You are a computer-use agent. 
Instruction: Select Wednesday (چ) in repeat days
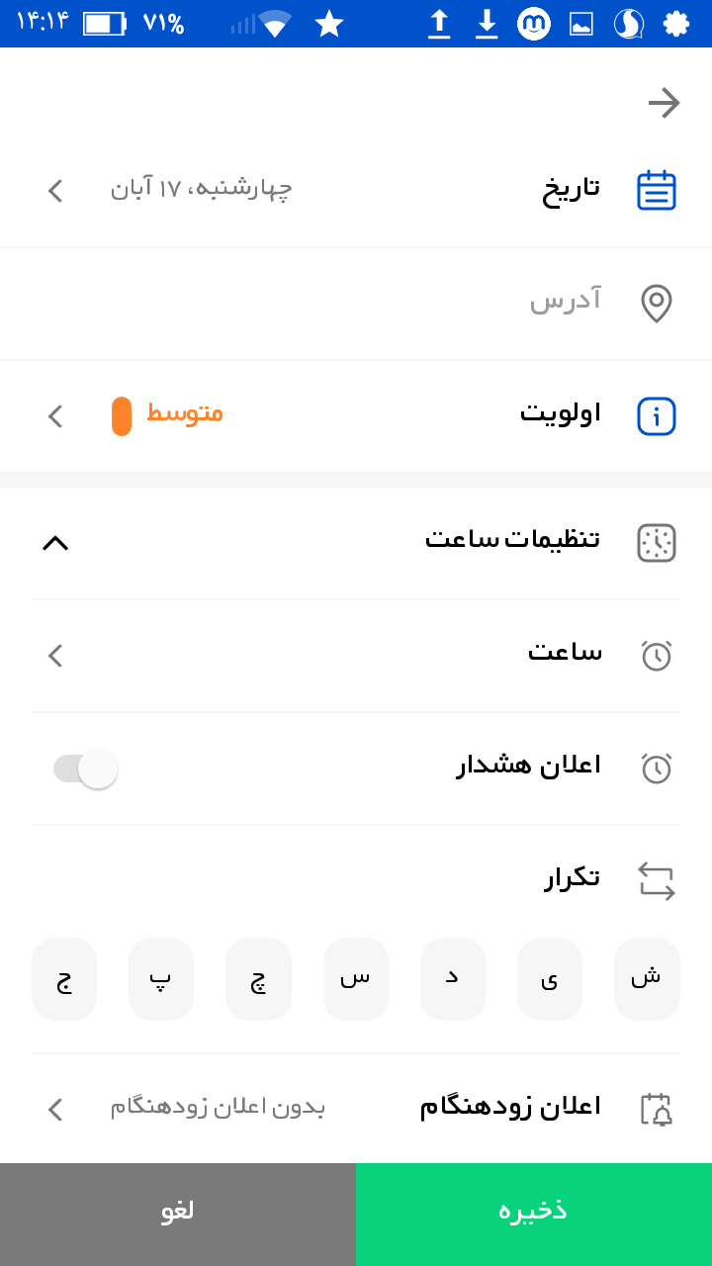(x=258, y=978)
